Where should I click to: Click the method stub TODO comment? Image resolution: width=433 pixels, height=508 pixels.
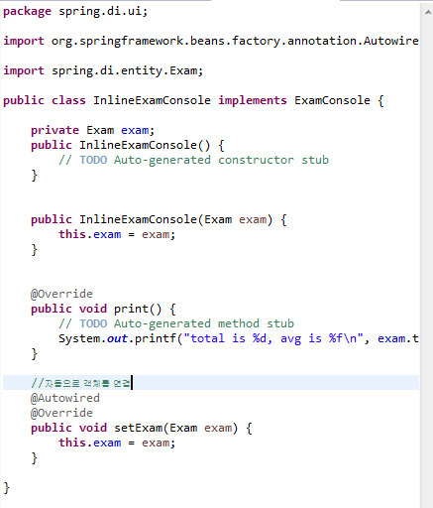(x=176, y=323)
